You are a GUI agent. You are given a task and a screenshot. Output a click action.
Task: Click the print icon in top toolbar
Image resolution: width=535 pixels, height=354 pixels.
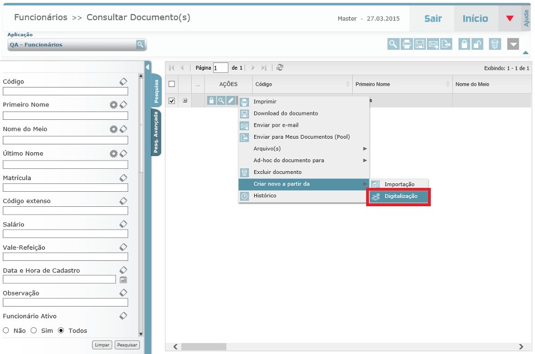click(x=407, y=45)
